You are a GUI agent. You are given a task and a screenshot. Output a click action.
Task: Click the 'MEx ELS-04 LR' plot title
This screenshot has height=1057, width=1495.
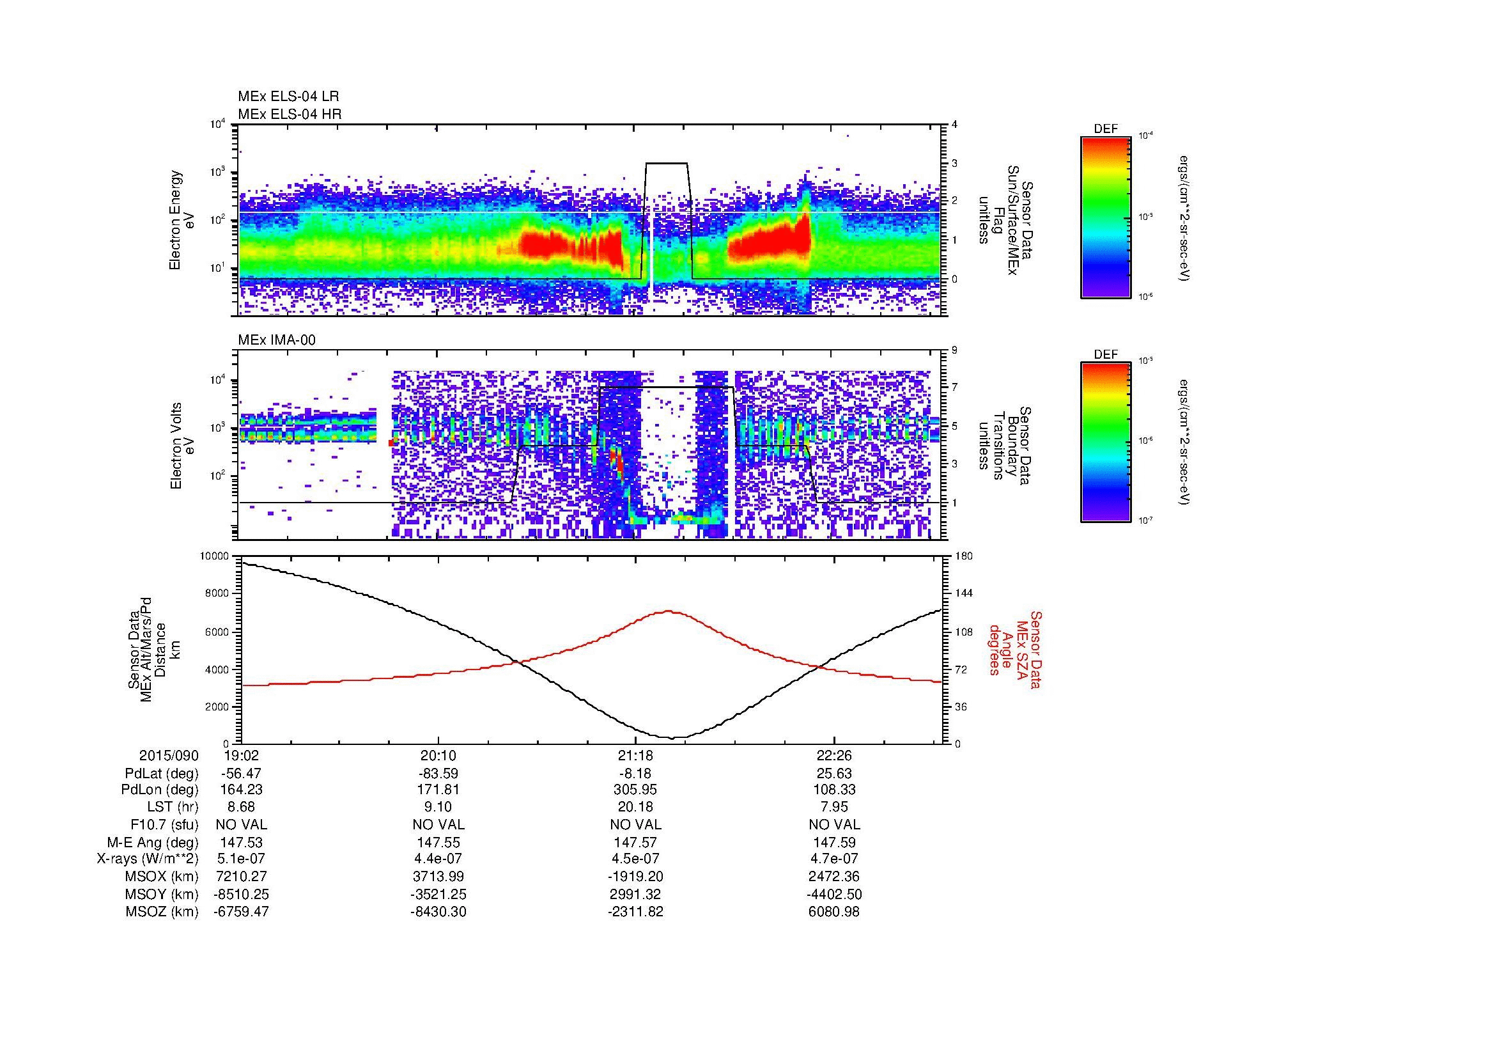(288, 97)
